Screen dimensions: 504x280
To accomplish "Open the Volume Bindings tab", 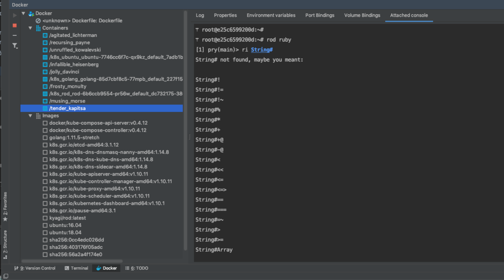I will pos(362,15).
